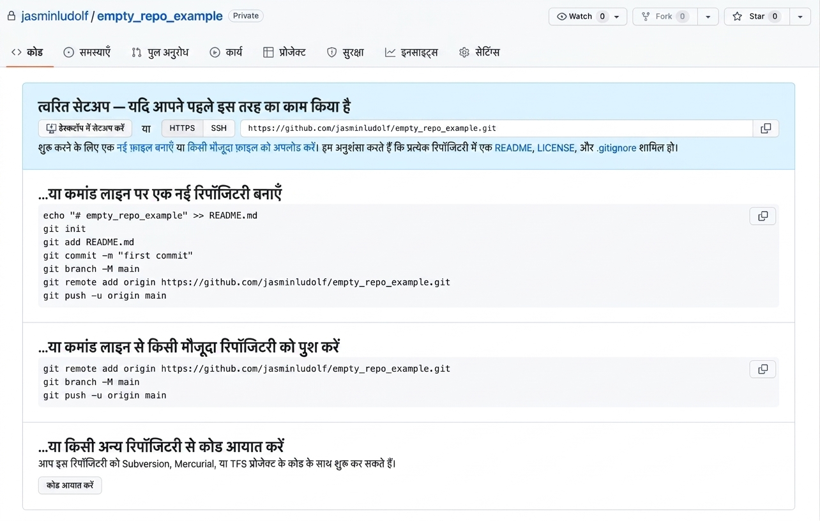820x521 pixels.
Task: Open the नई फ़ाइल बनाएँ link
Action: pos(145,147)
